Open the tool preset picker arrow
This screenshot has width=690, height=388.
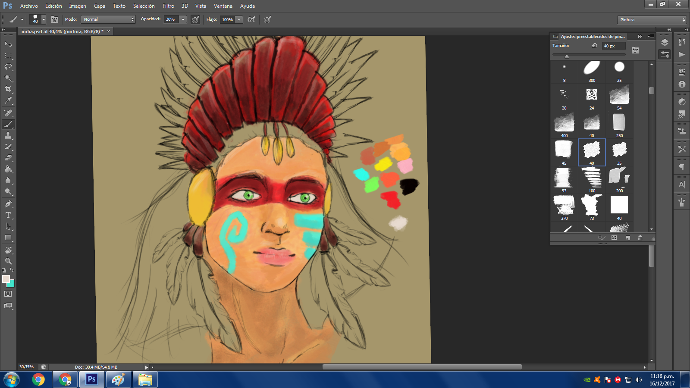click(22, 19)
